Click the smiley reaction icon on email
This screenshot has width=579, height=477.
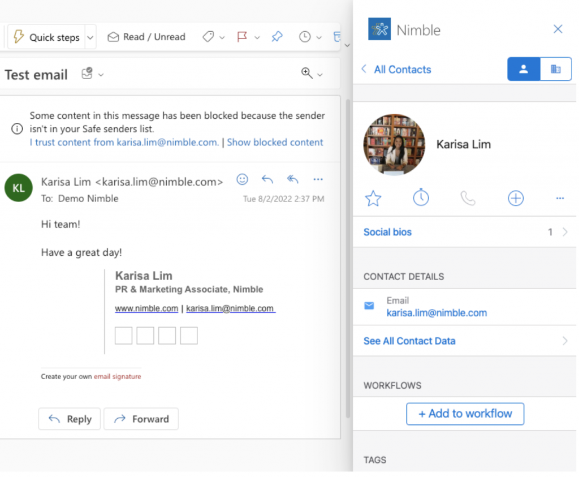pos(242,179)
